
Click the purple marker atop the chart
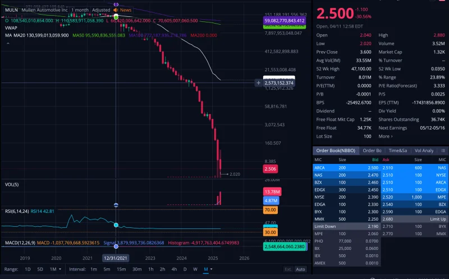pos(116,4)
